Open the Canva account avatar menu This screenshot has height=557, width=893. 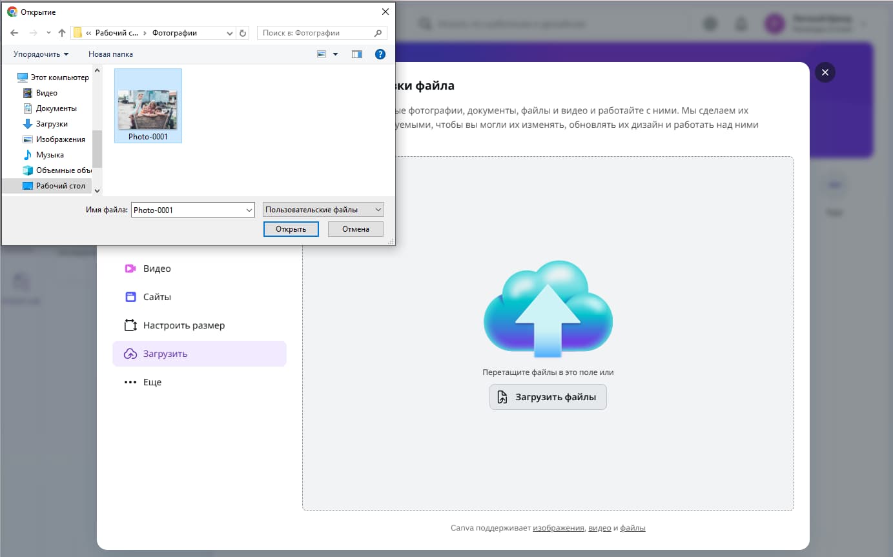[x=774, y=24]
